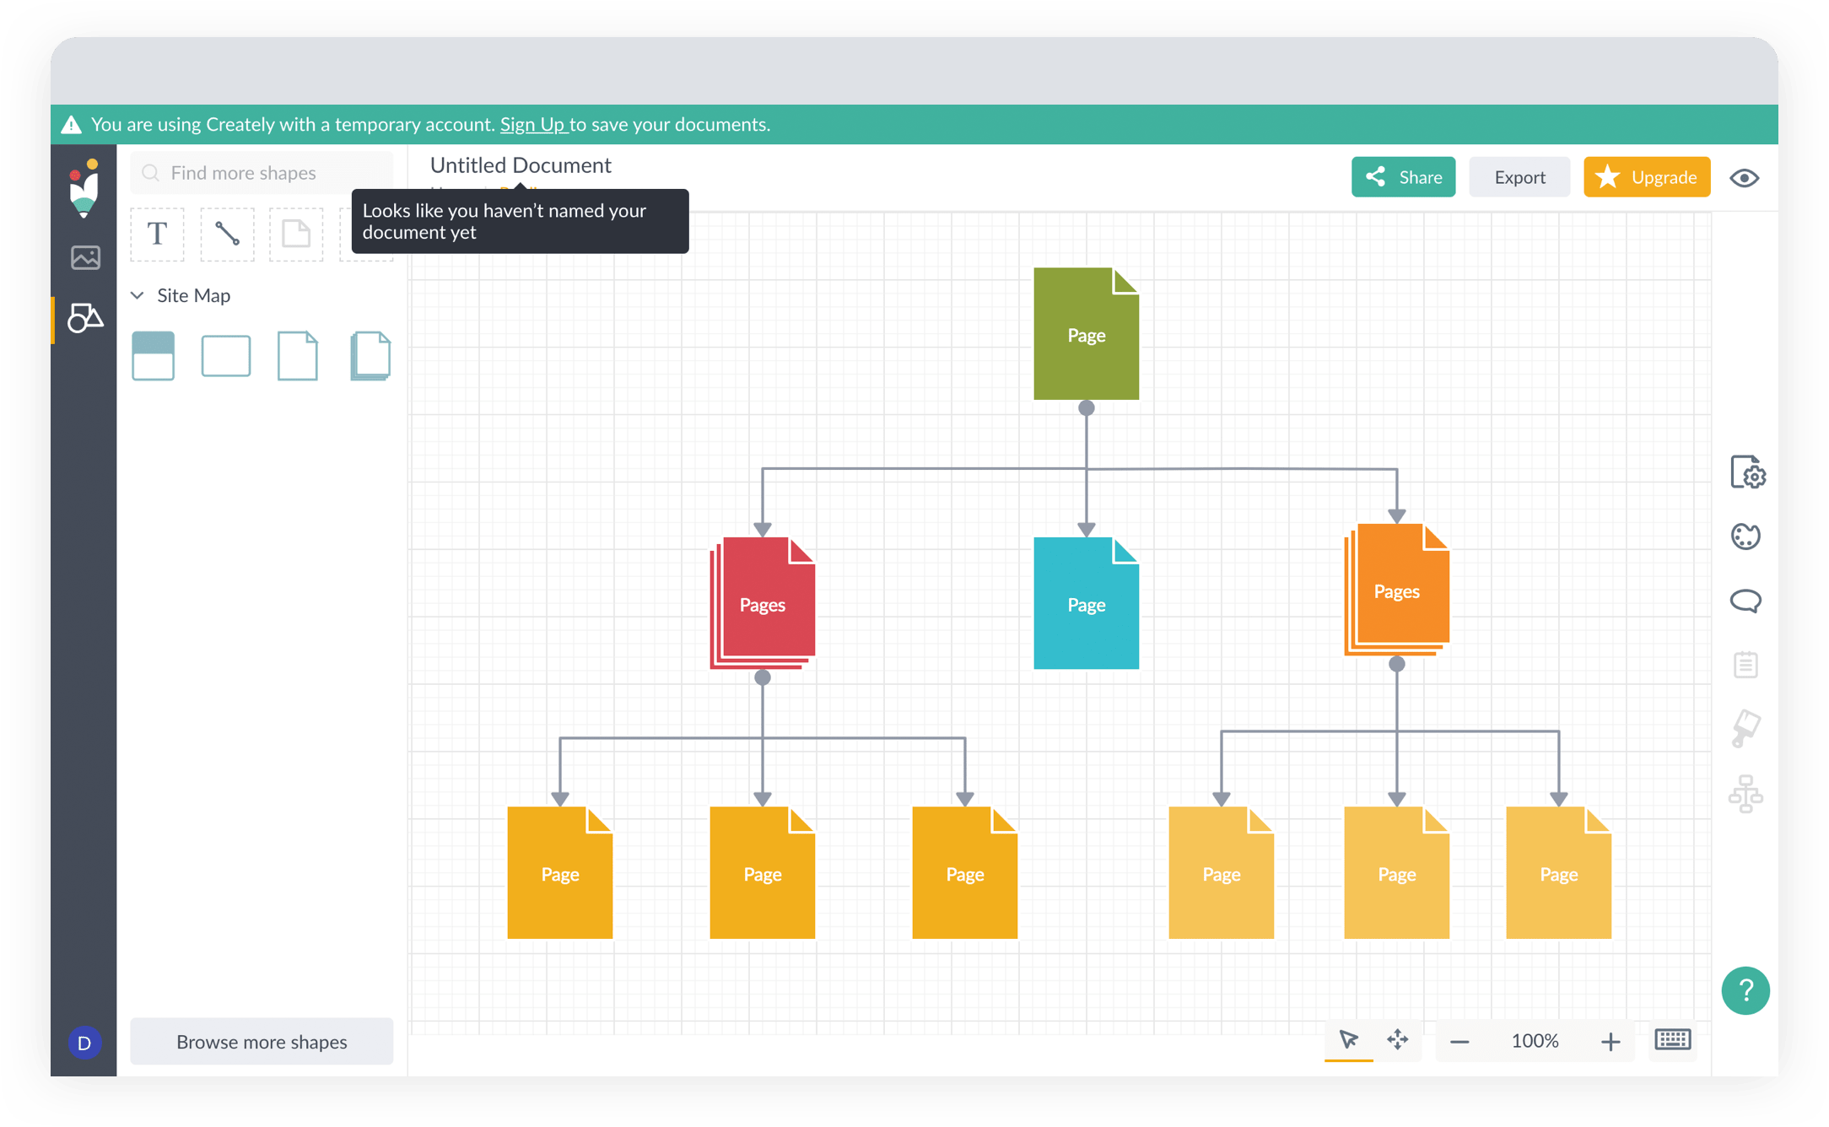Open the shapes panel in sidebar

point(85,318)
